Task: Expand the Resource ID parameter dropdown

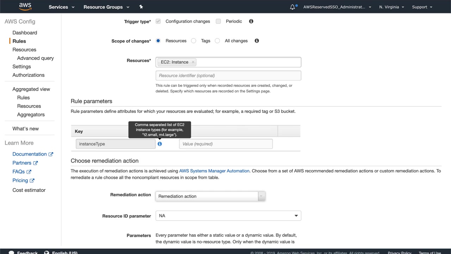Action: (228, 216)
